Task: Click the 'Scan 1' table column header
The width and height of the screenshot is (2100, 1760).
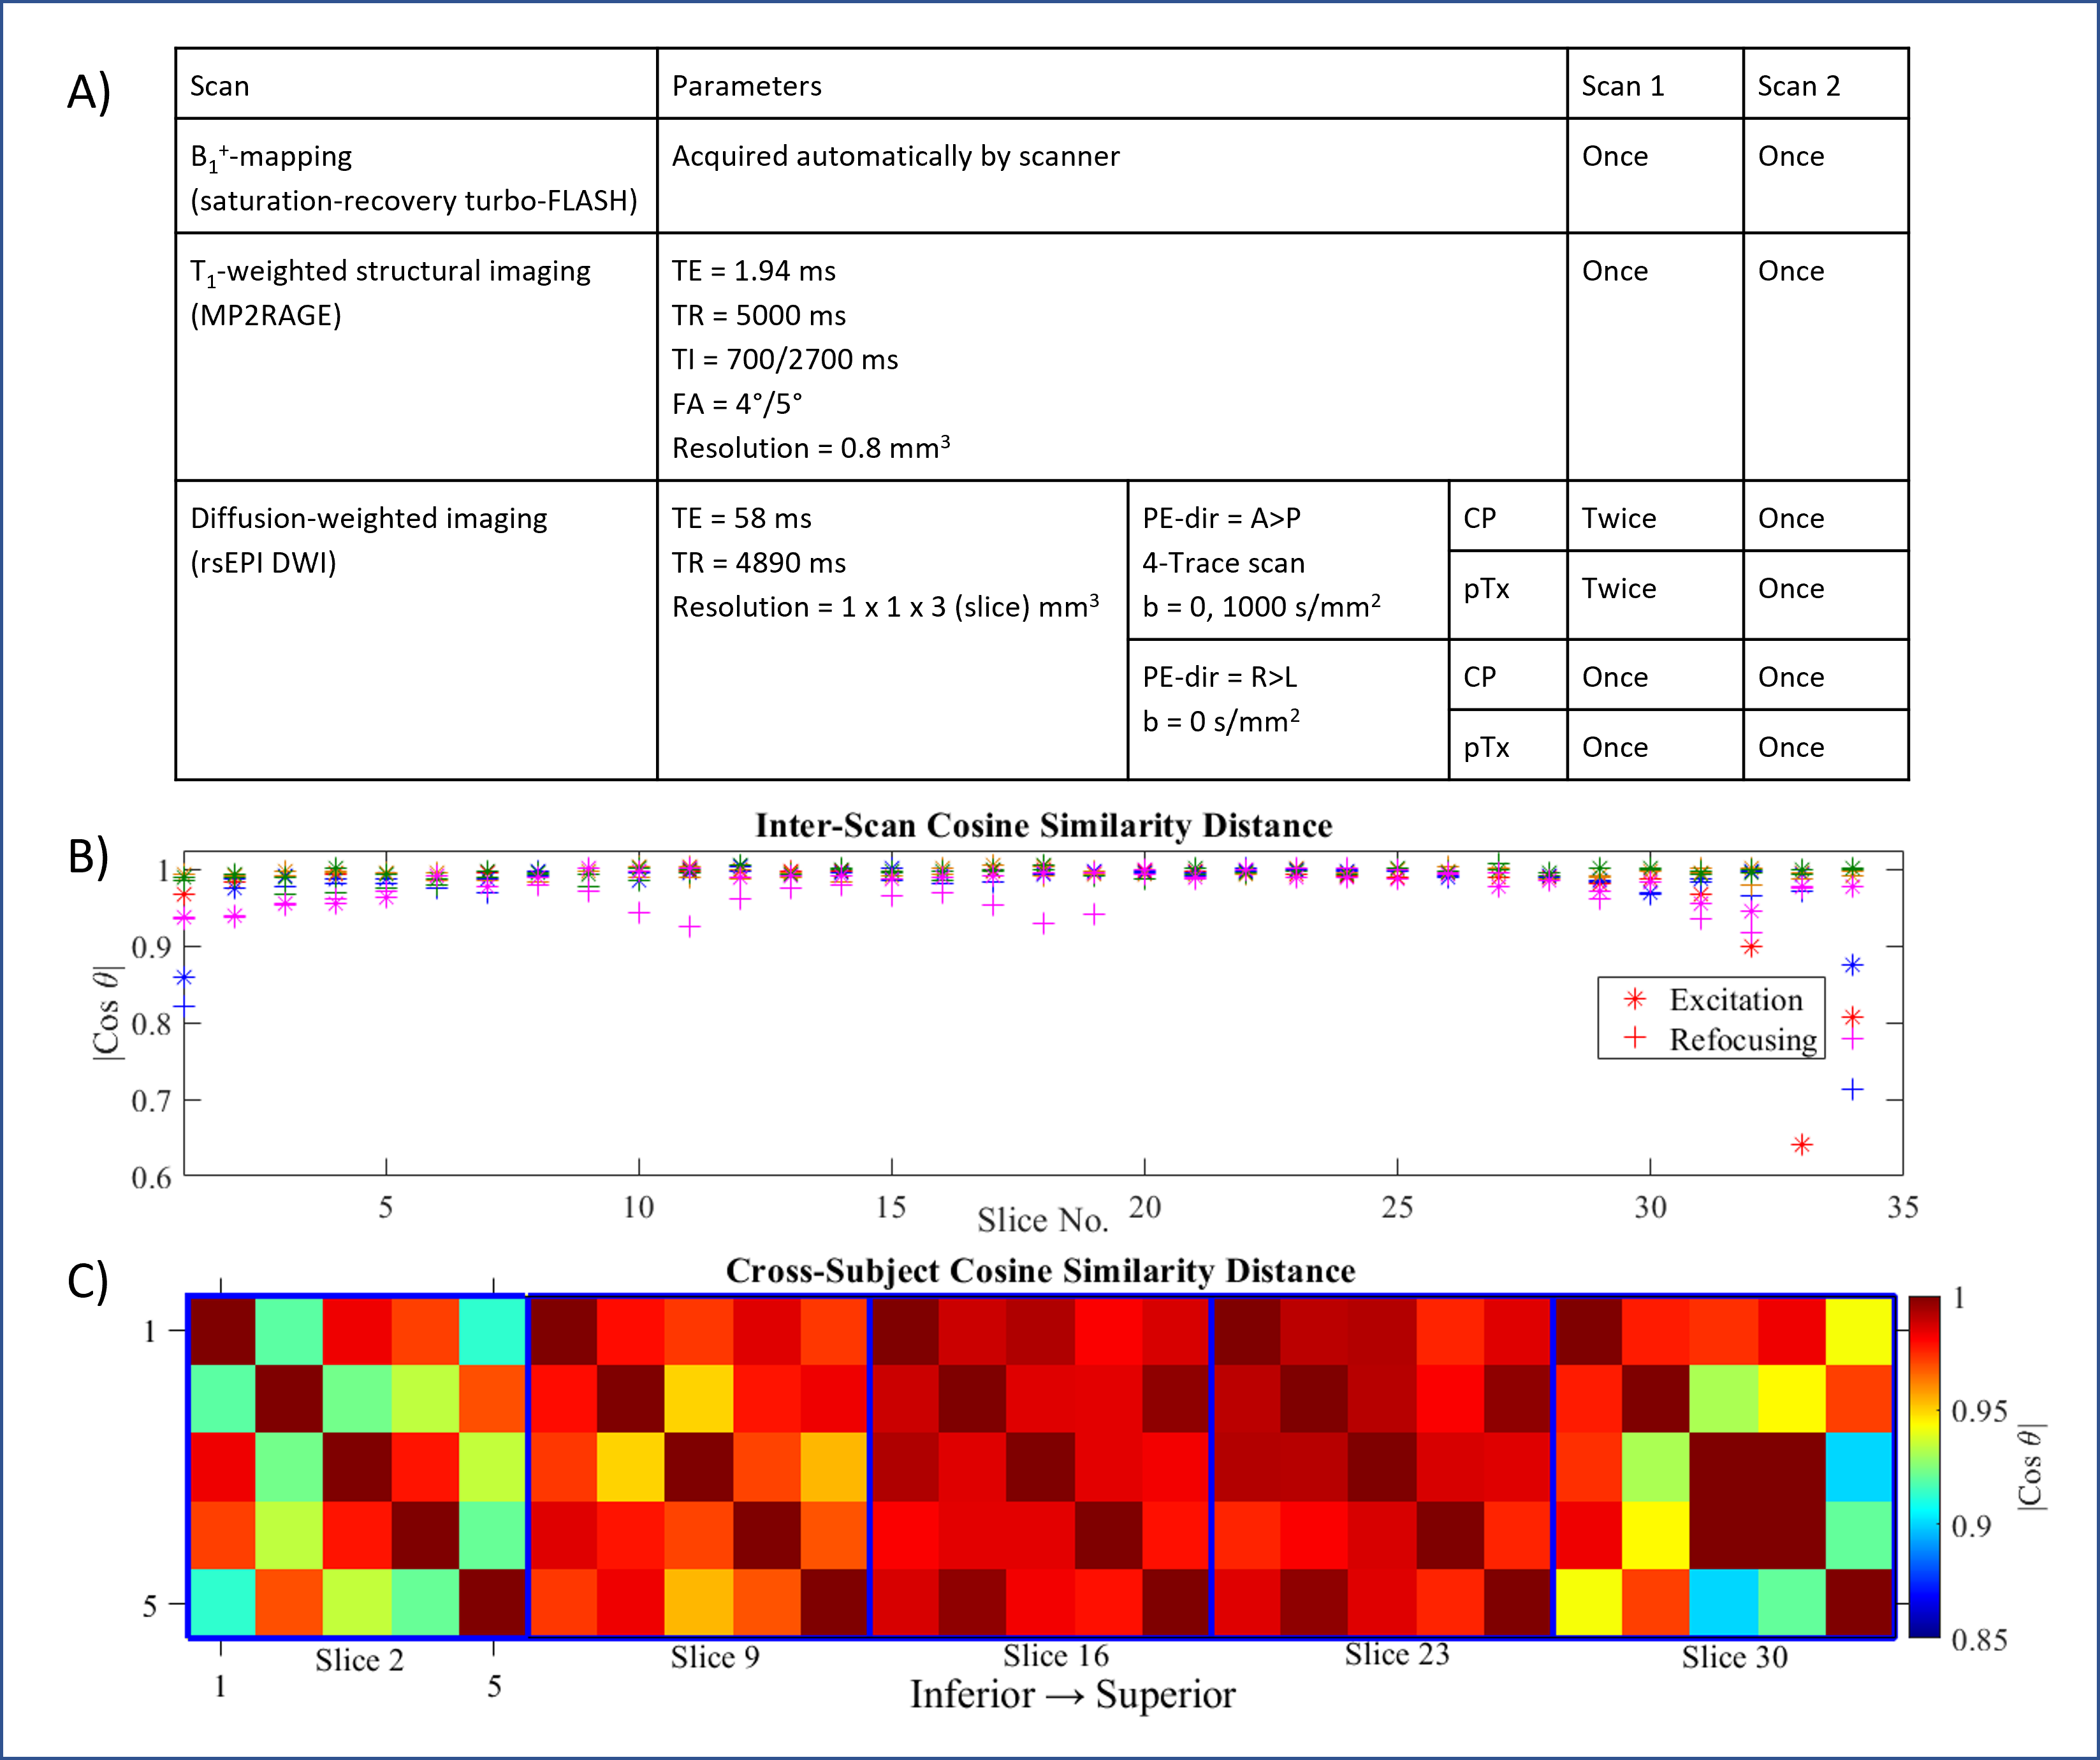Action: coord(1622,86)
